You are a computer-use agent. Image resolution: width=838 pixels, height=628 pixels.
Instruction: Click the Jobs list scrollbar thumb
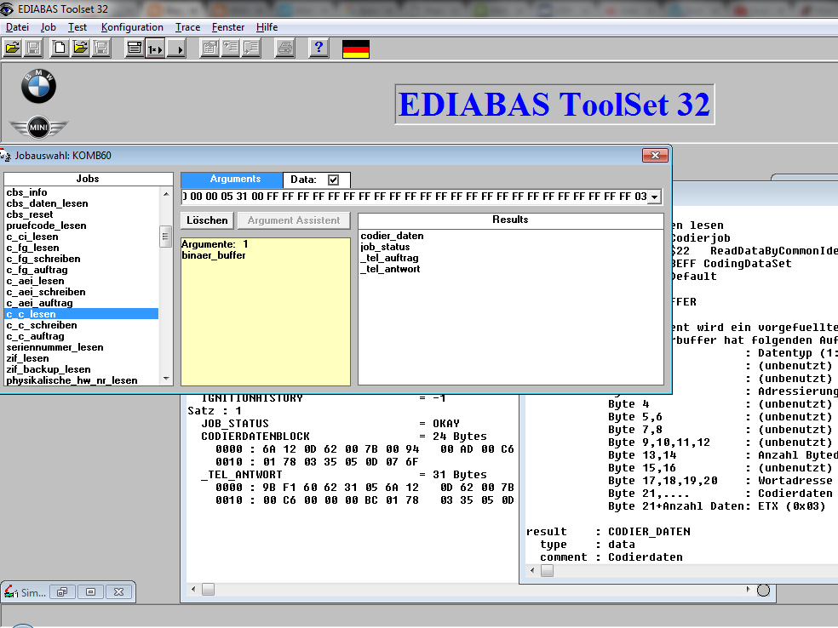click(166, 237)
